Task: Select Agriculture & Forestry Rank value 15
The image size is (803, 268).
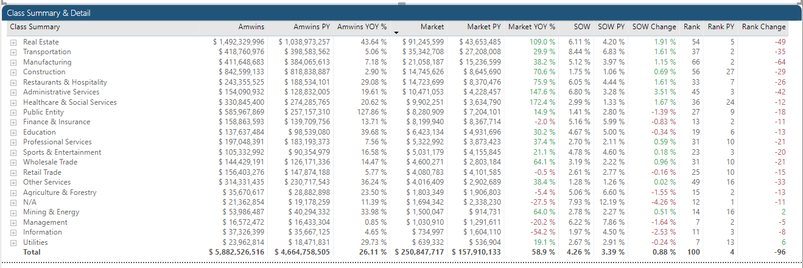Action: point(696,192)
